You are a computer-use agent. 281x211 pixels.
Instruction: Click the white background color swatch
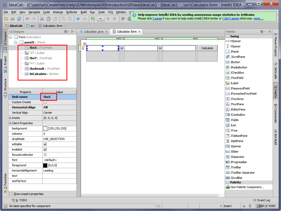point(45,129)
